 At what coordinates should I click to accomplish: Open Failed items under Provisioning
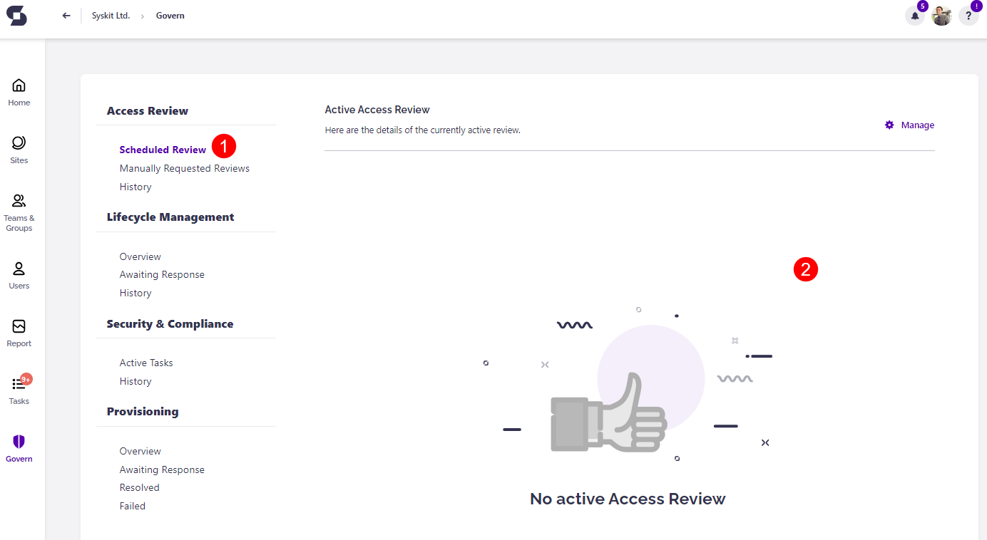coord(132,506)
